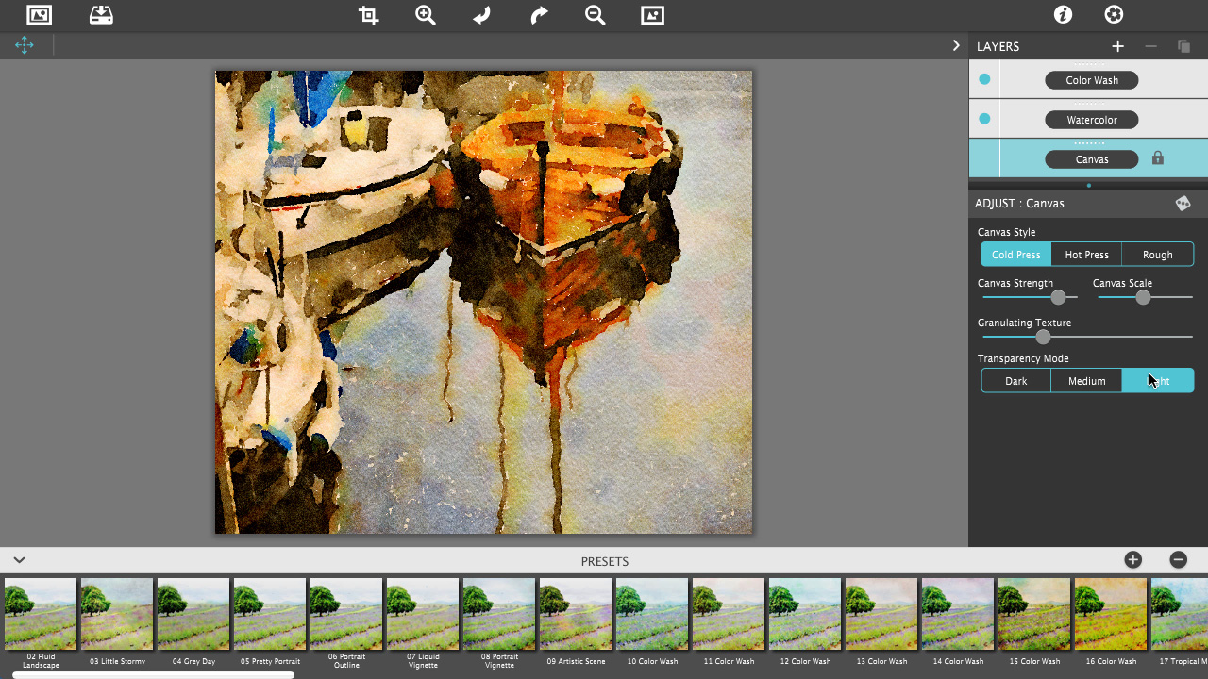
Task: Set Transparency Mode to Medium
Action: pyautogui.click(x=1087, y=381)
